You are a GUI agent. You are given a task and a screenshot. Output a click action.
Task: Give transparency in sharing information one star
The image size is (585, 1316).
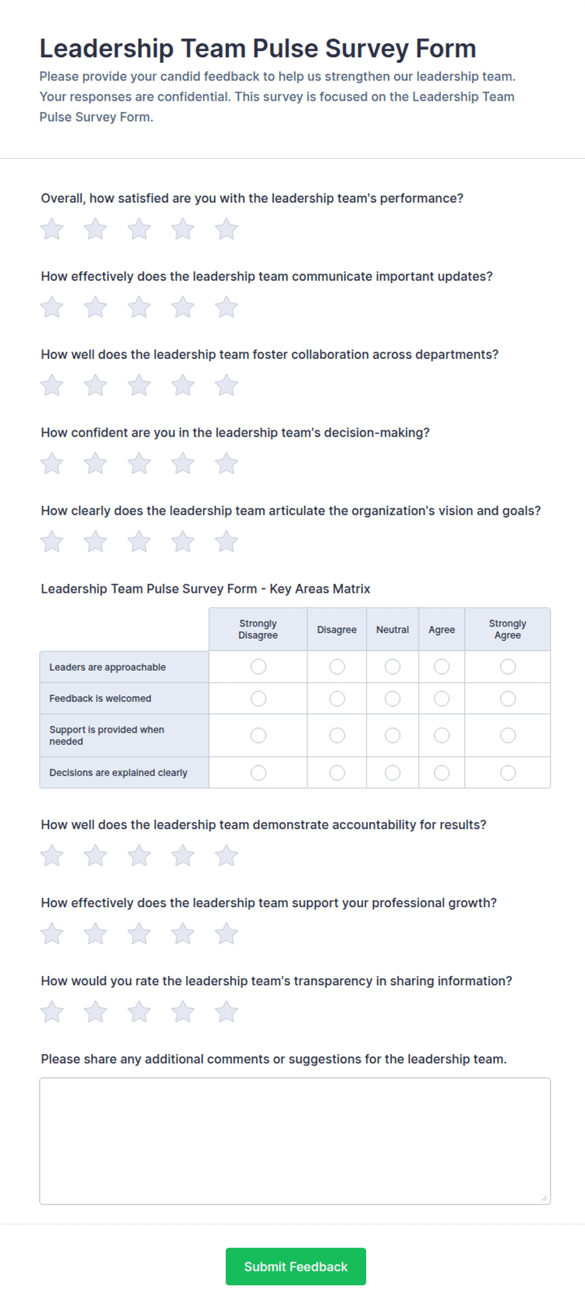pyautogui.click(x=52, y=1011)
